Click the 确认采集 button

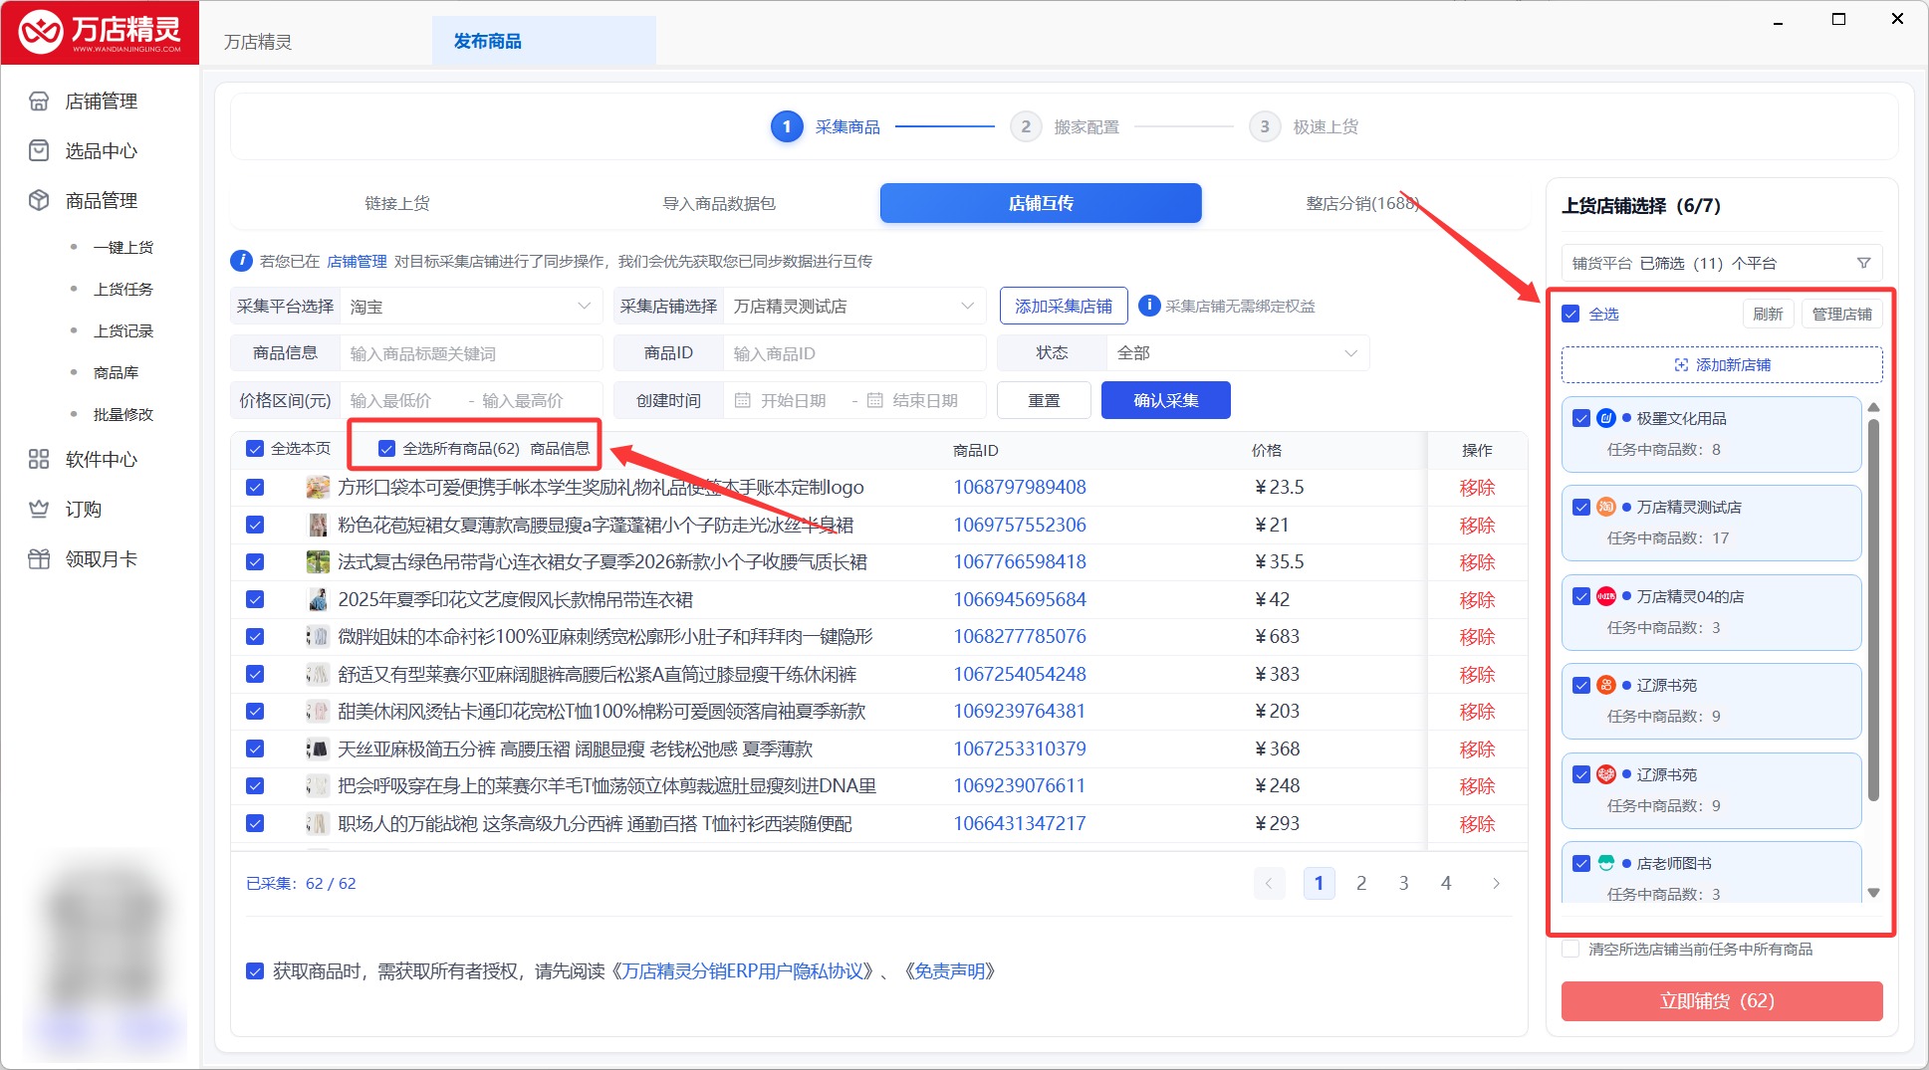[x=1166, y=400]
